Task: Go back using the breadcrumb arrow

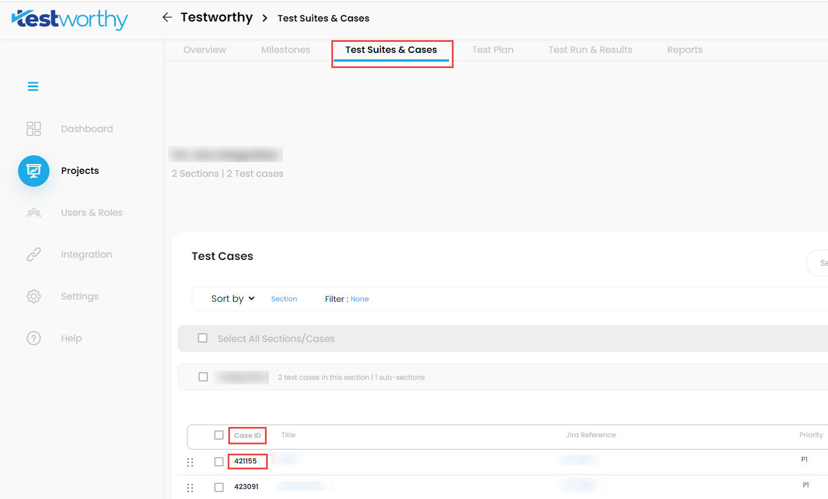Action: (x=167, y=17)
